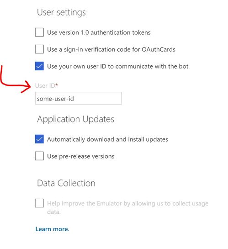Check Use pre-release versions box
This screenshot has width=228, height=249.
pos(39,156)
